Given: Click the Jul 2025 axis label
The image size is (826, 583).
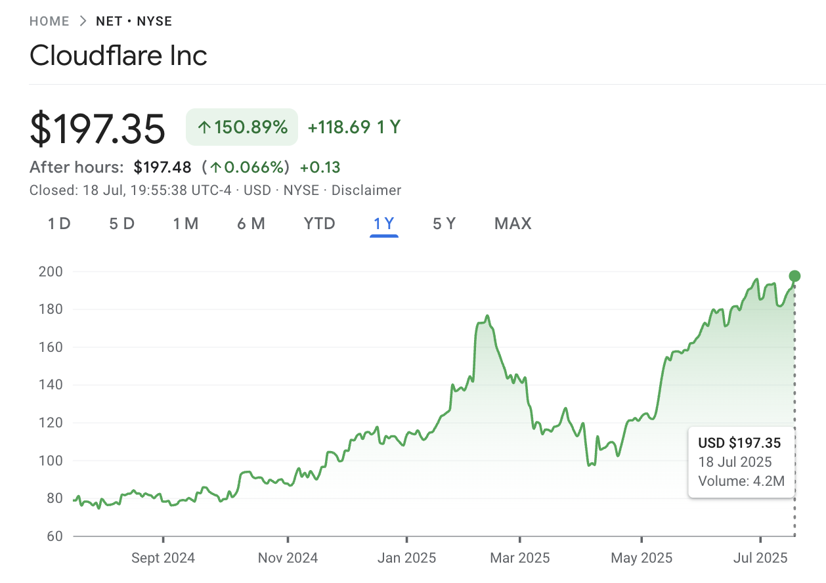Looking at the screenshot, I should pyautogui.click(x=760, y=558).
